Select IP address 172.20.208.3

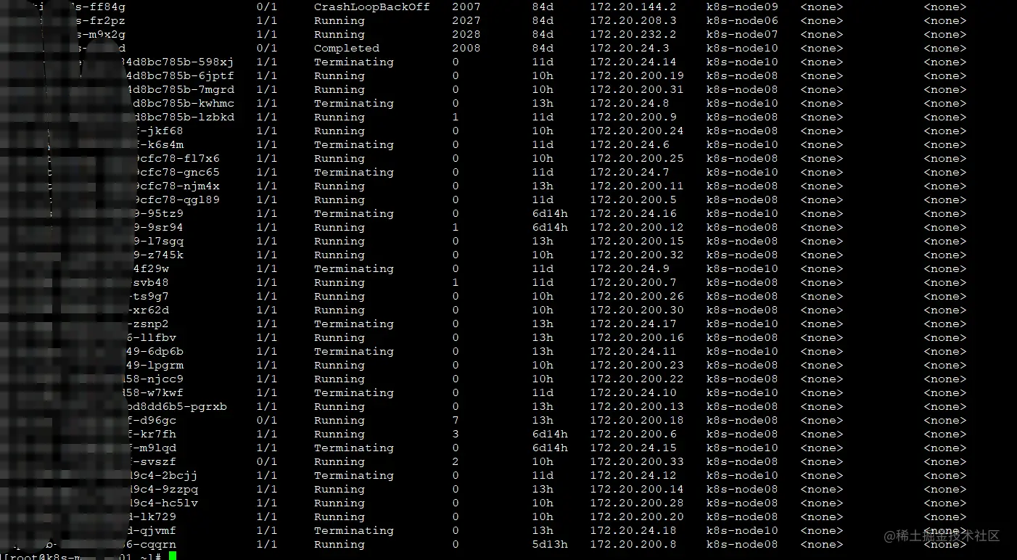(633, 21)
